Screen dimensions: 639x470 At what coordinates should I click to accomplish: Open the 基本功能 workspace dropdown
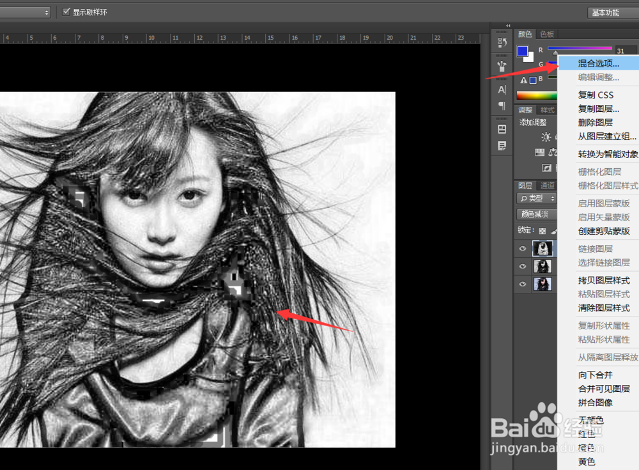tap(613, 13)
